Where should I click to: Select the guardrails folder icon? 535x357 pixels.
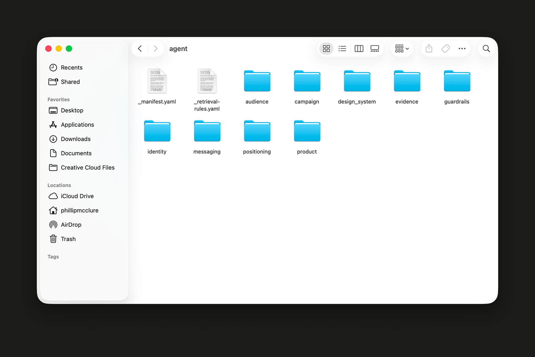tap(457, 81)
